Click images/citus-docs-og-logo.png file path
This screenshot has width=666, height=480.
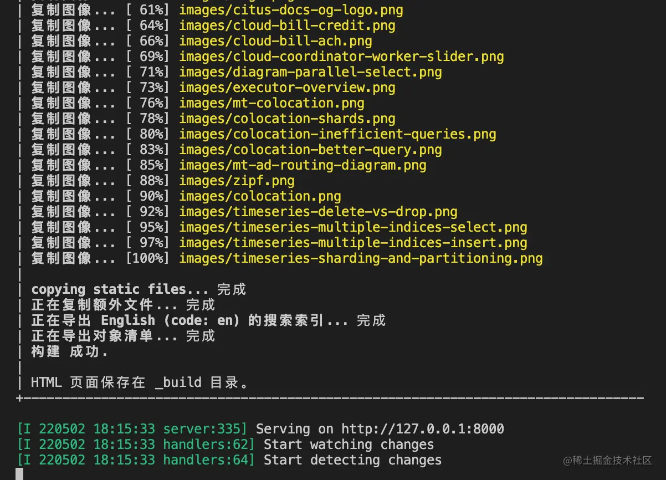[291, 10]
